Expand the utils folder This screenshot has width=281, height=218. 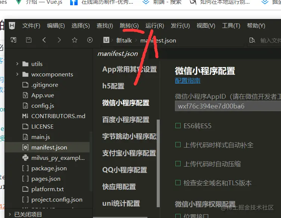(17, 64)
